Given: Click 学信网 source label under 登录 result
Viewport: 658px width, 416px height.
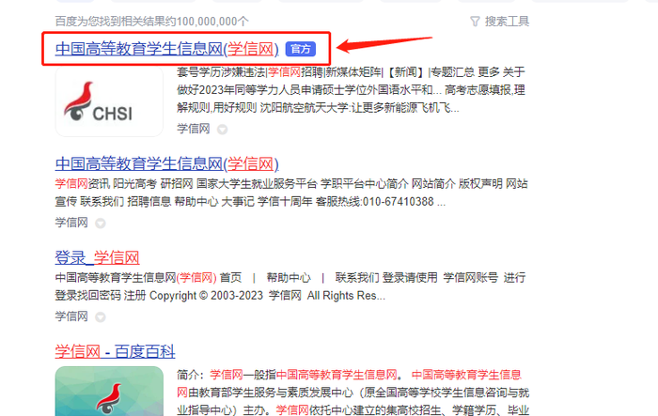Looking at the screenshot, I should pos(71,316).
